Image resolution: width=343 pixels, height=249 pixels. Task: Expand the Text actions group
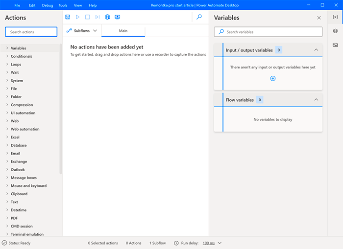pyautogui.click(x=7, y=202)
